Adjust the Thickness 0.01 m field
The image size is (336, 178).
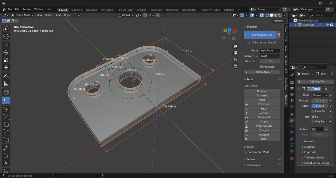pos(319,100)
